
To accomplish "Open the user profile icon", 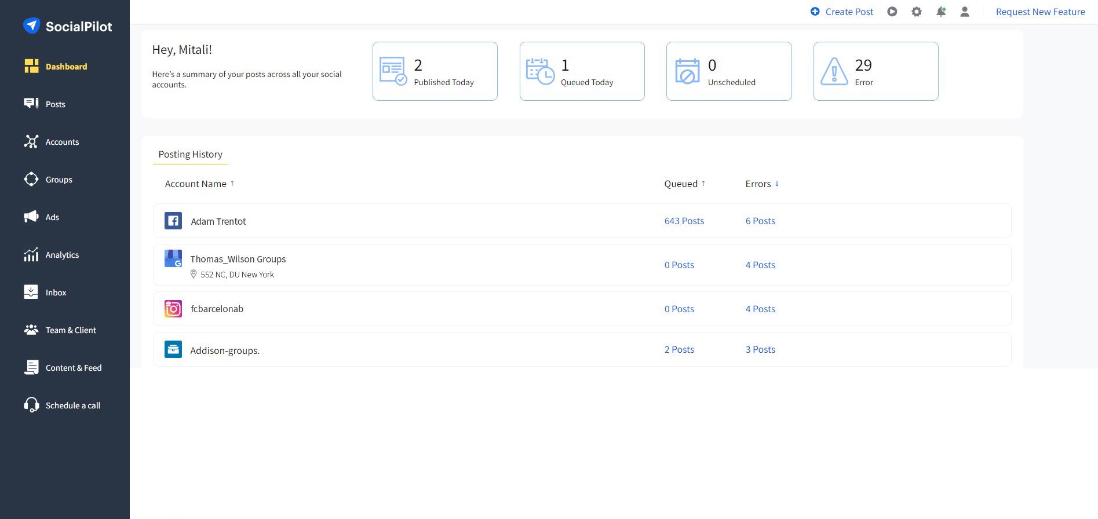I will tap(965, 12).
